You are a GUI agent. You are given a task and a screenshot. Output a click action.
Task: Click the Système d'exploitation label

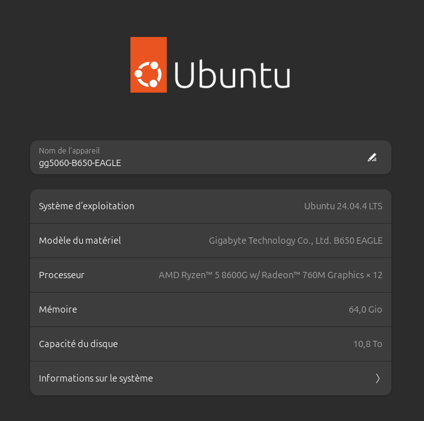(87, 206)
